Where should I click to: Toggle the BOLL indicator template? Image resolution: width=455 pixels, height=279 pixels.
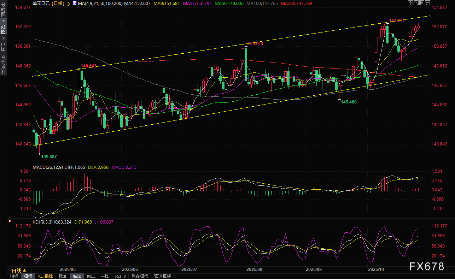click(91, 276)
